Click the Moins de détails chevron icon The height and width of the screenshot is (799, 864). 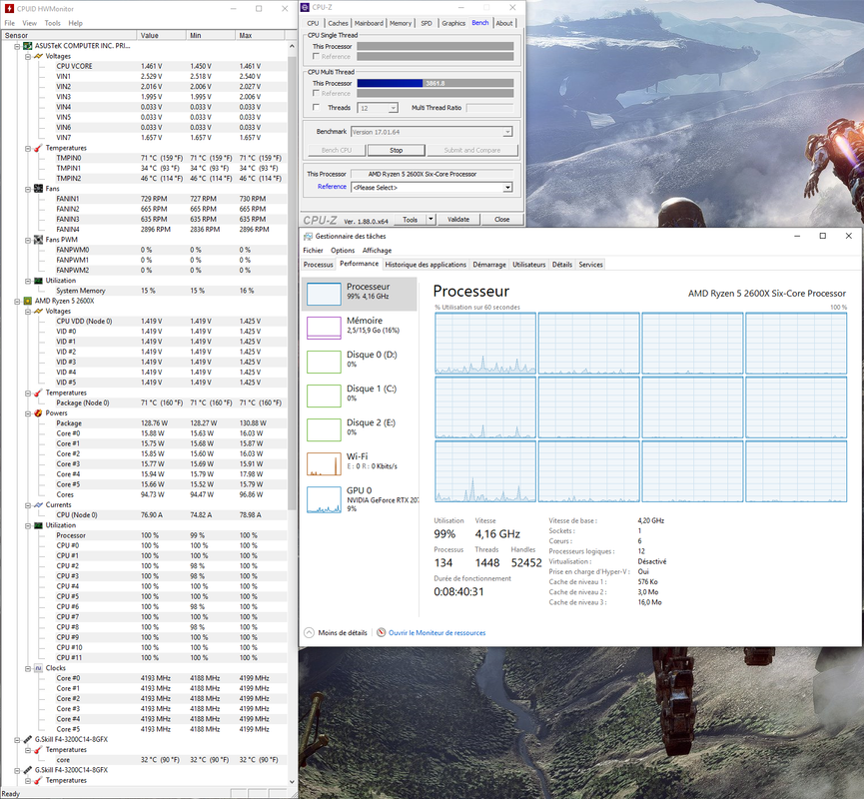point(309,632)
